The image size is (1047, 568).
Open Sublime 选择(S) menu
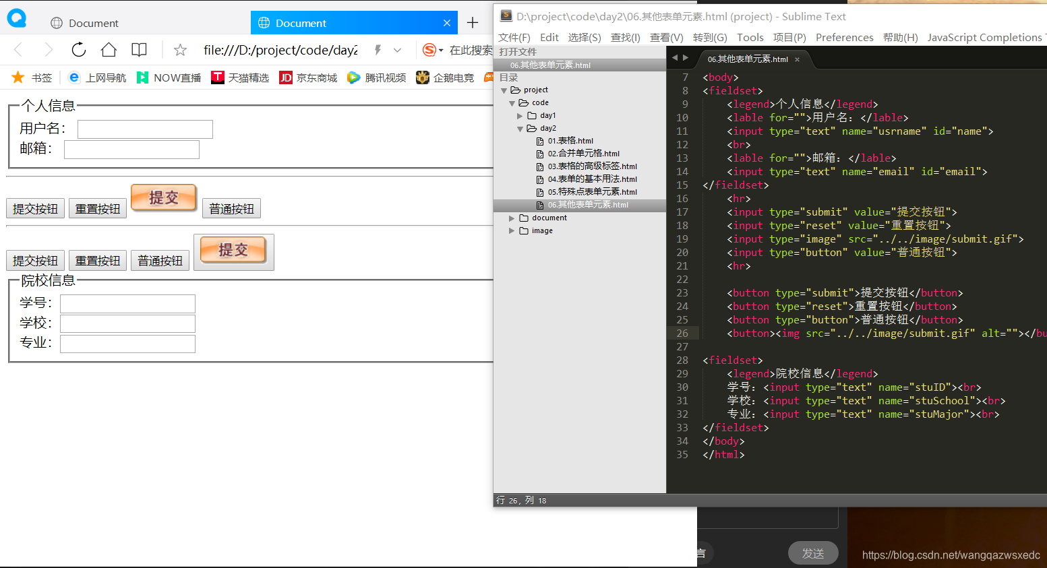click(585, 37)
